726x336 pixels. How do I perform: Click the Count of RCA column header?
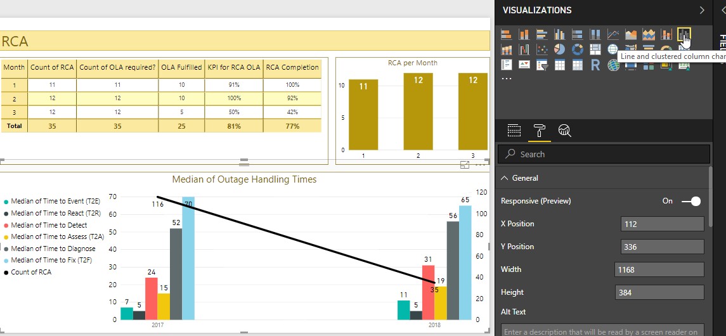click(x=52, y=68)
